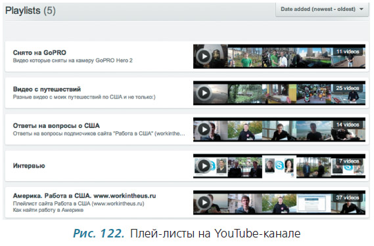Screen dimensions: 374x246
Task: Play the Ответы на вопросы о США playlist
Action: [x=204, y=129]
